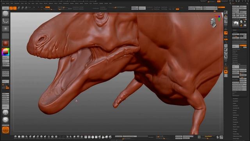Click the gray button left of Edit
This screenshot has height=141, width=250.
(5, 8)
